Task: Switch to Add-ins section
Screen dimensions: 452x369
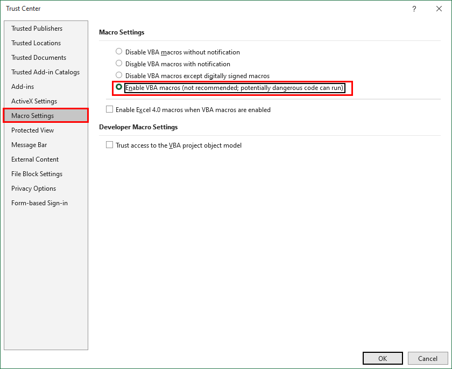Action: 46,87
